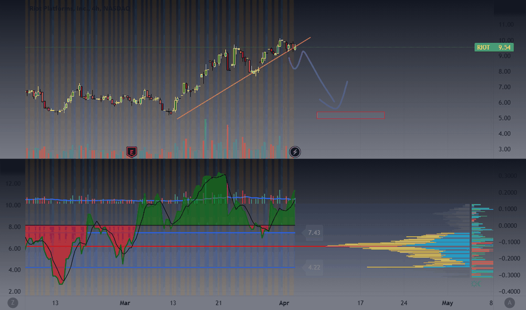
Task: Click the 7.43 level label
Action: coord(314,233)
